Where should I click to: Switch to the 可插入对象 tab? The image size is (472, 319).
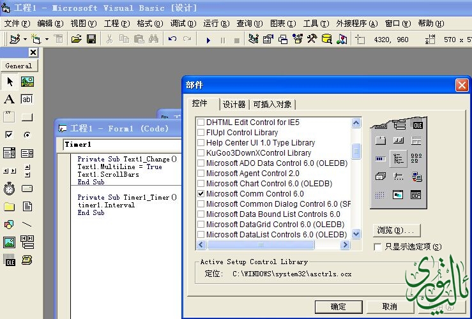273,105
